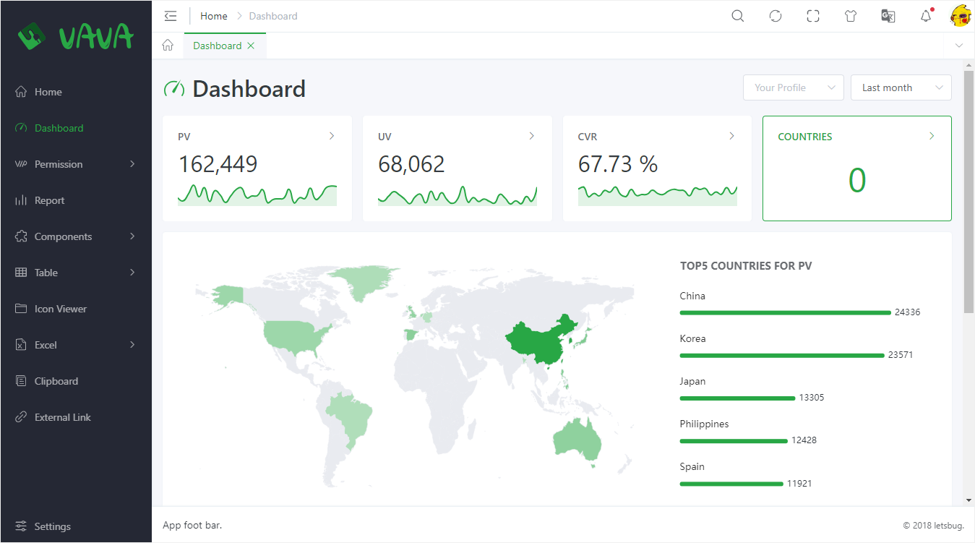
Task: Open Settings at sidebar bottom
Action: point(76,526)
